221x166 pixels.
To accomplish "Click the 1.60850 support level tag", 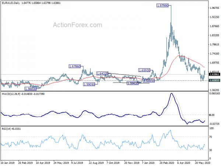I will tap(214, 80).
